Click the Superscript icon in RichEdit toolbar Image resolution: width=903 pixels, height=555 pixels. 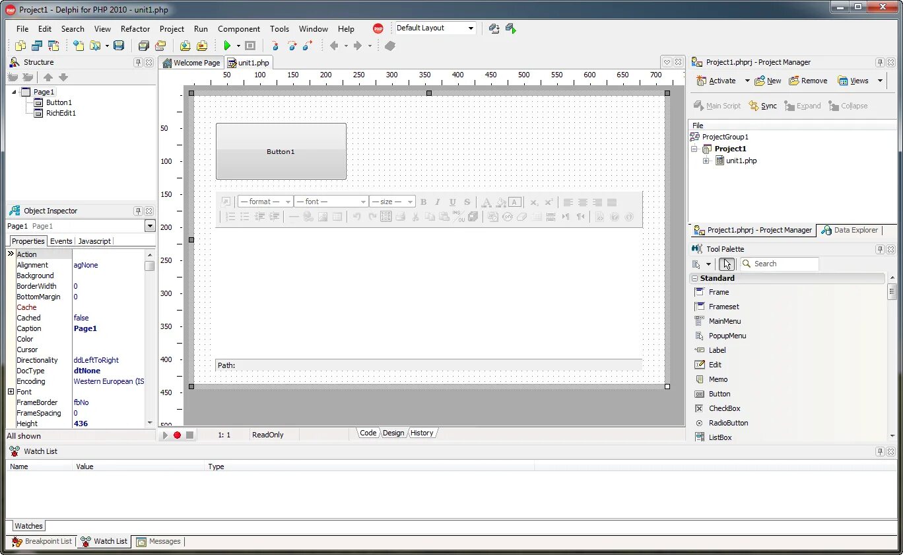point(549,202)
